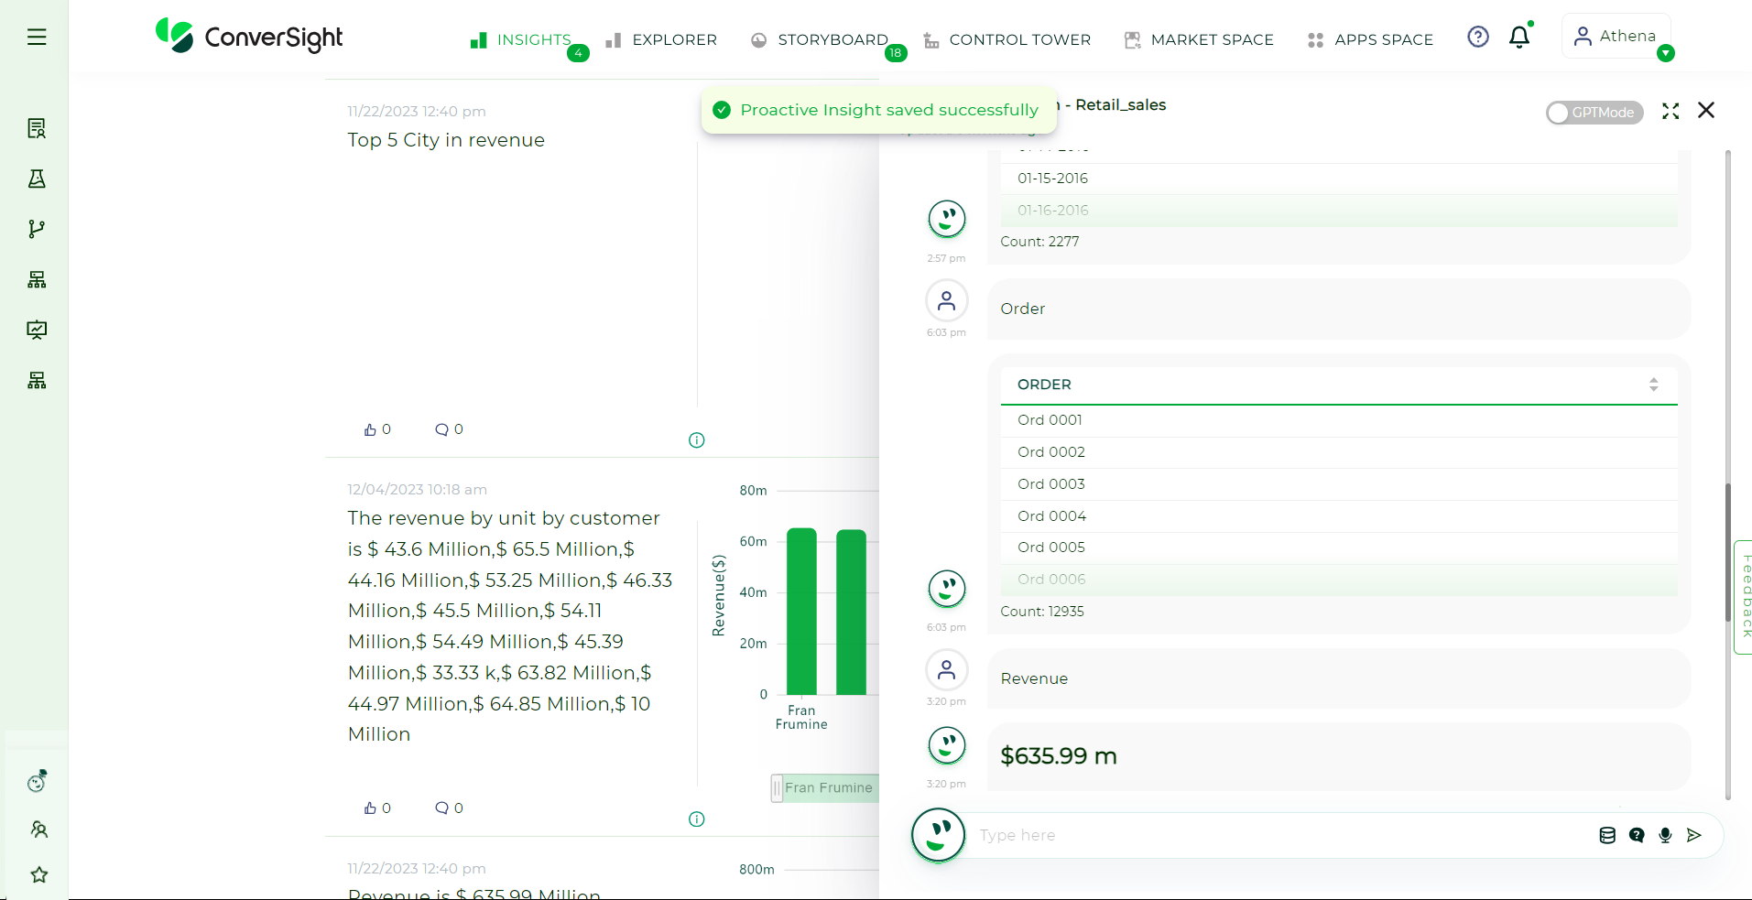Click the Count: 2277 label
The width and height of the screenshot is (1752, 900).
coord(1039,242)
